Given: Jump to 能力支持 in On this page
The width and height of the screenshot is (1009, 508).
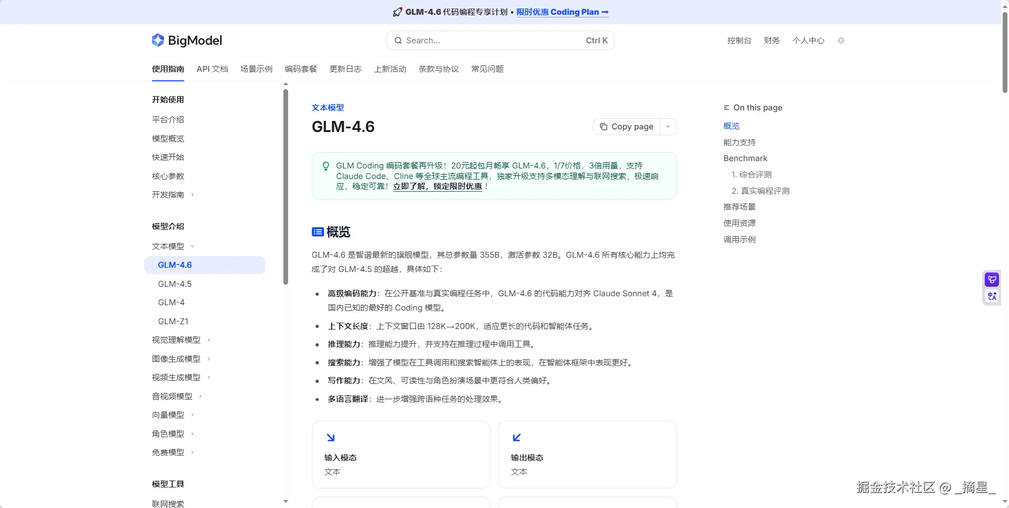Looking at the screenshot, I should (739, 143).
